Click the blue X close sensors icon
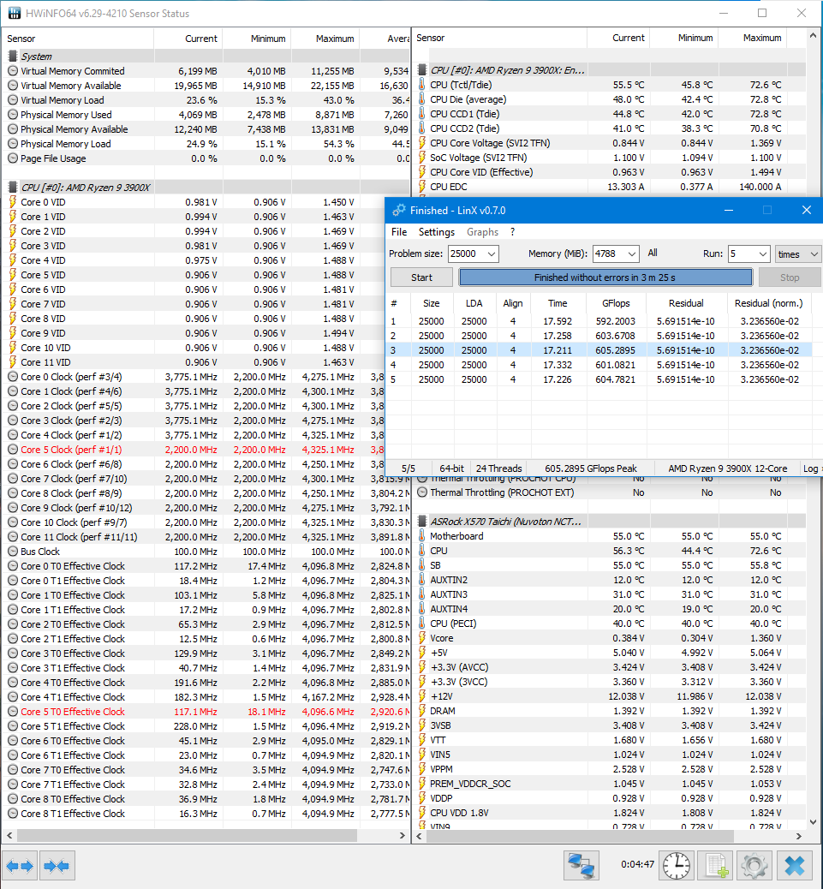The width and height of the screenshot is (823, 889). (x=795, y=866)
